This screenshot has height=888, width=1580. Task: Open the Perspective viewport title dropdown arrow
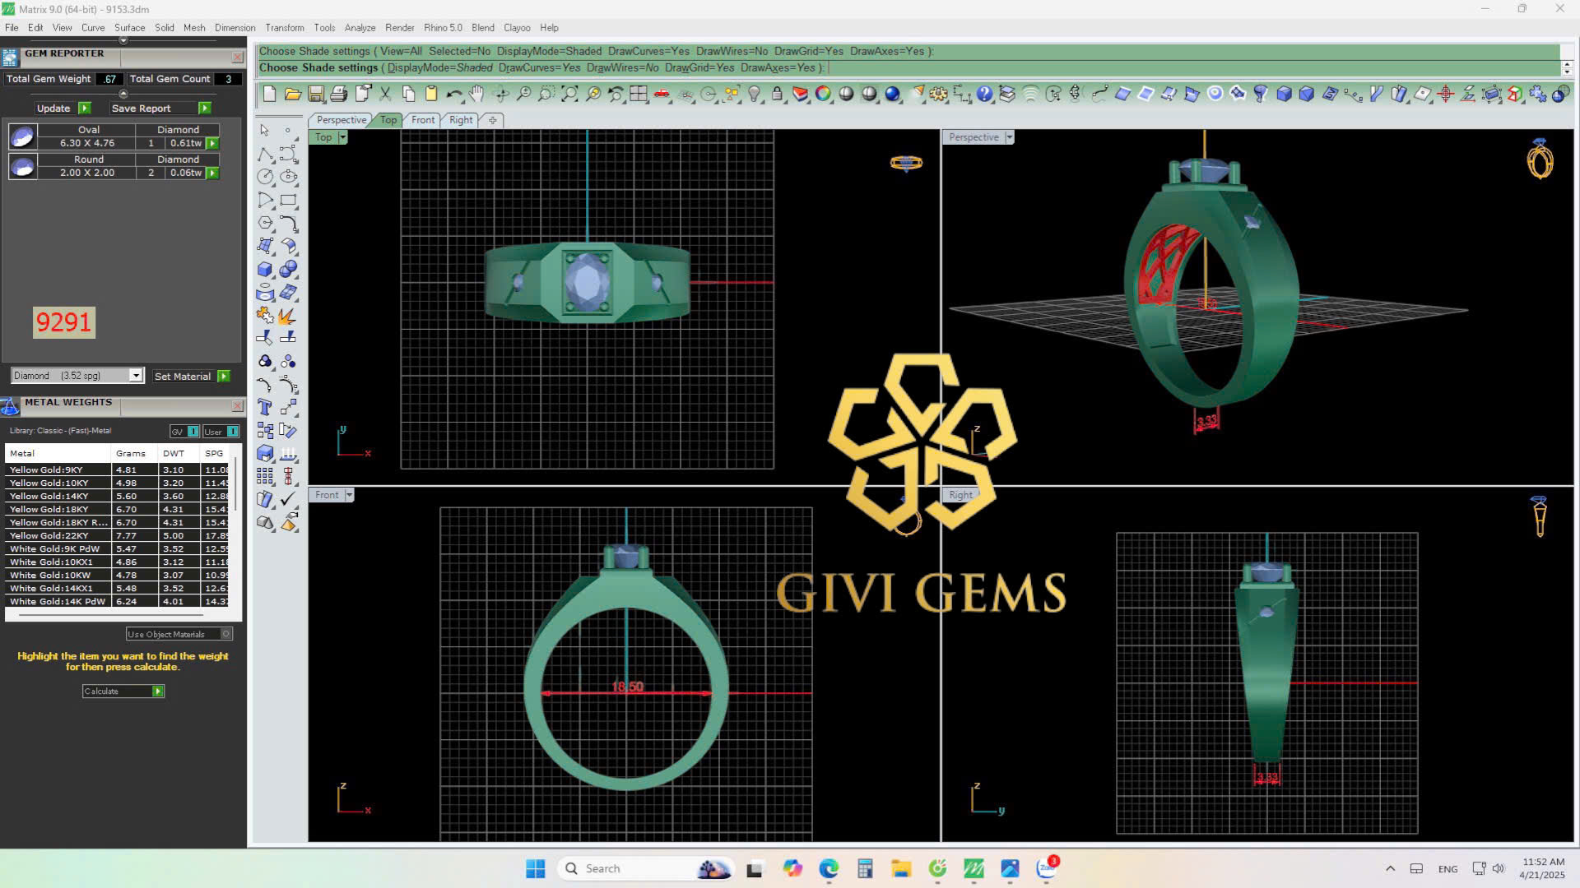[1010, 137]
